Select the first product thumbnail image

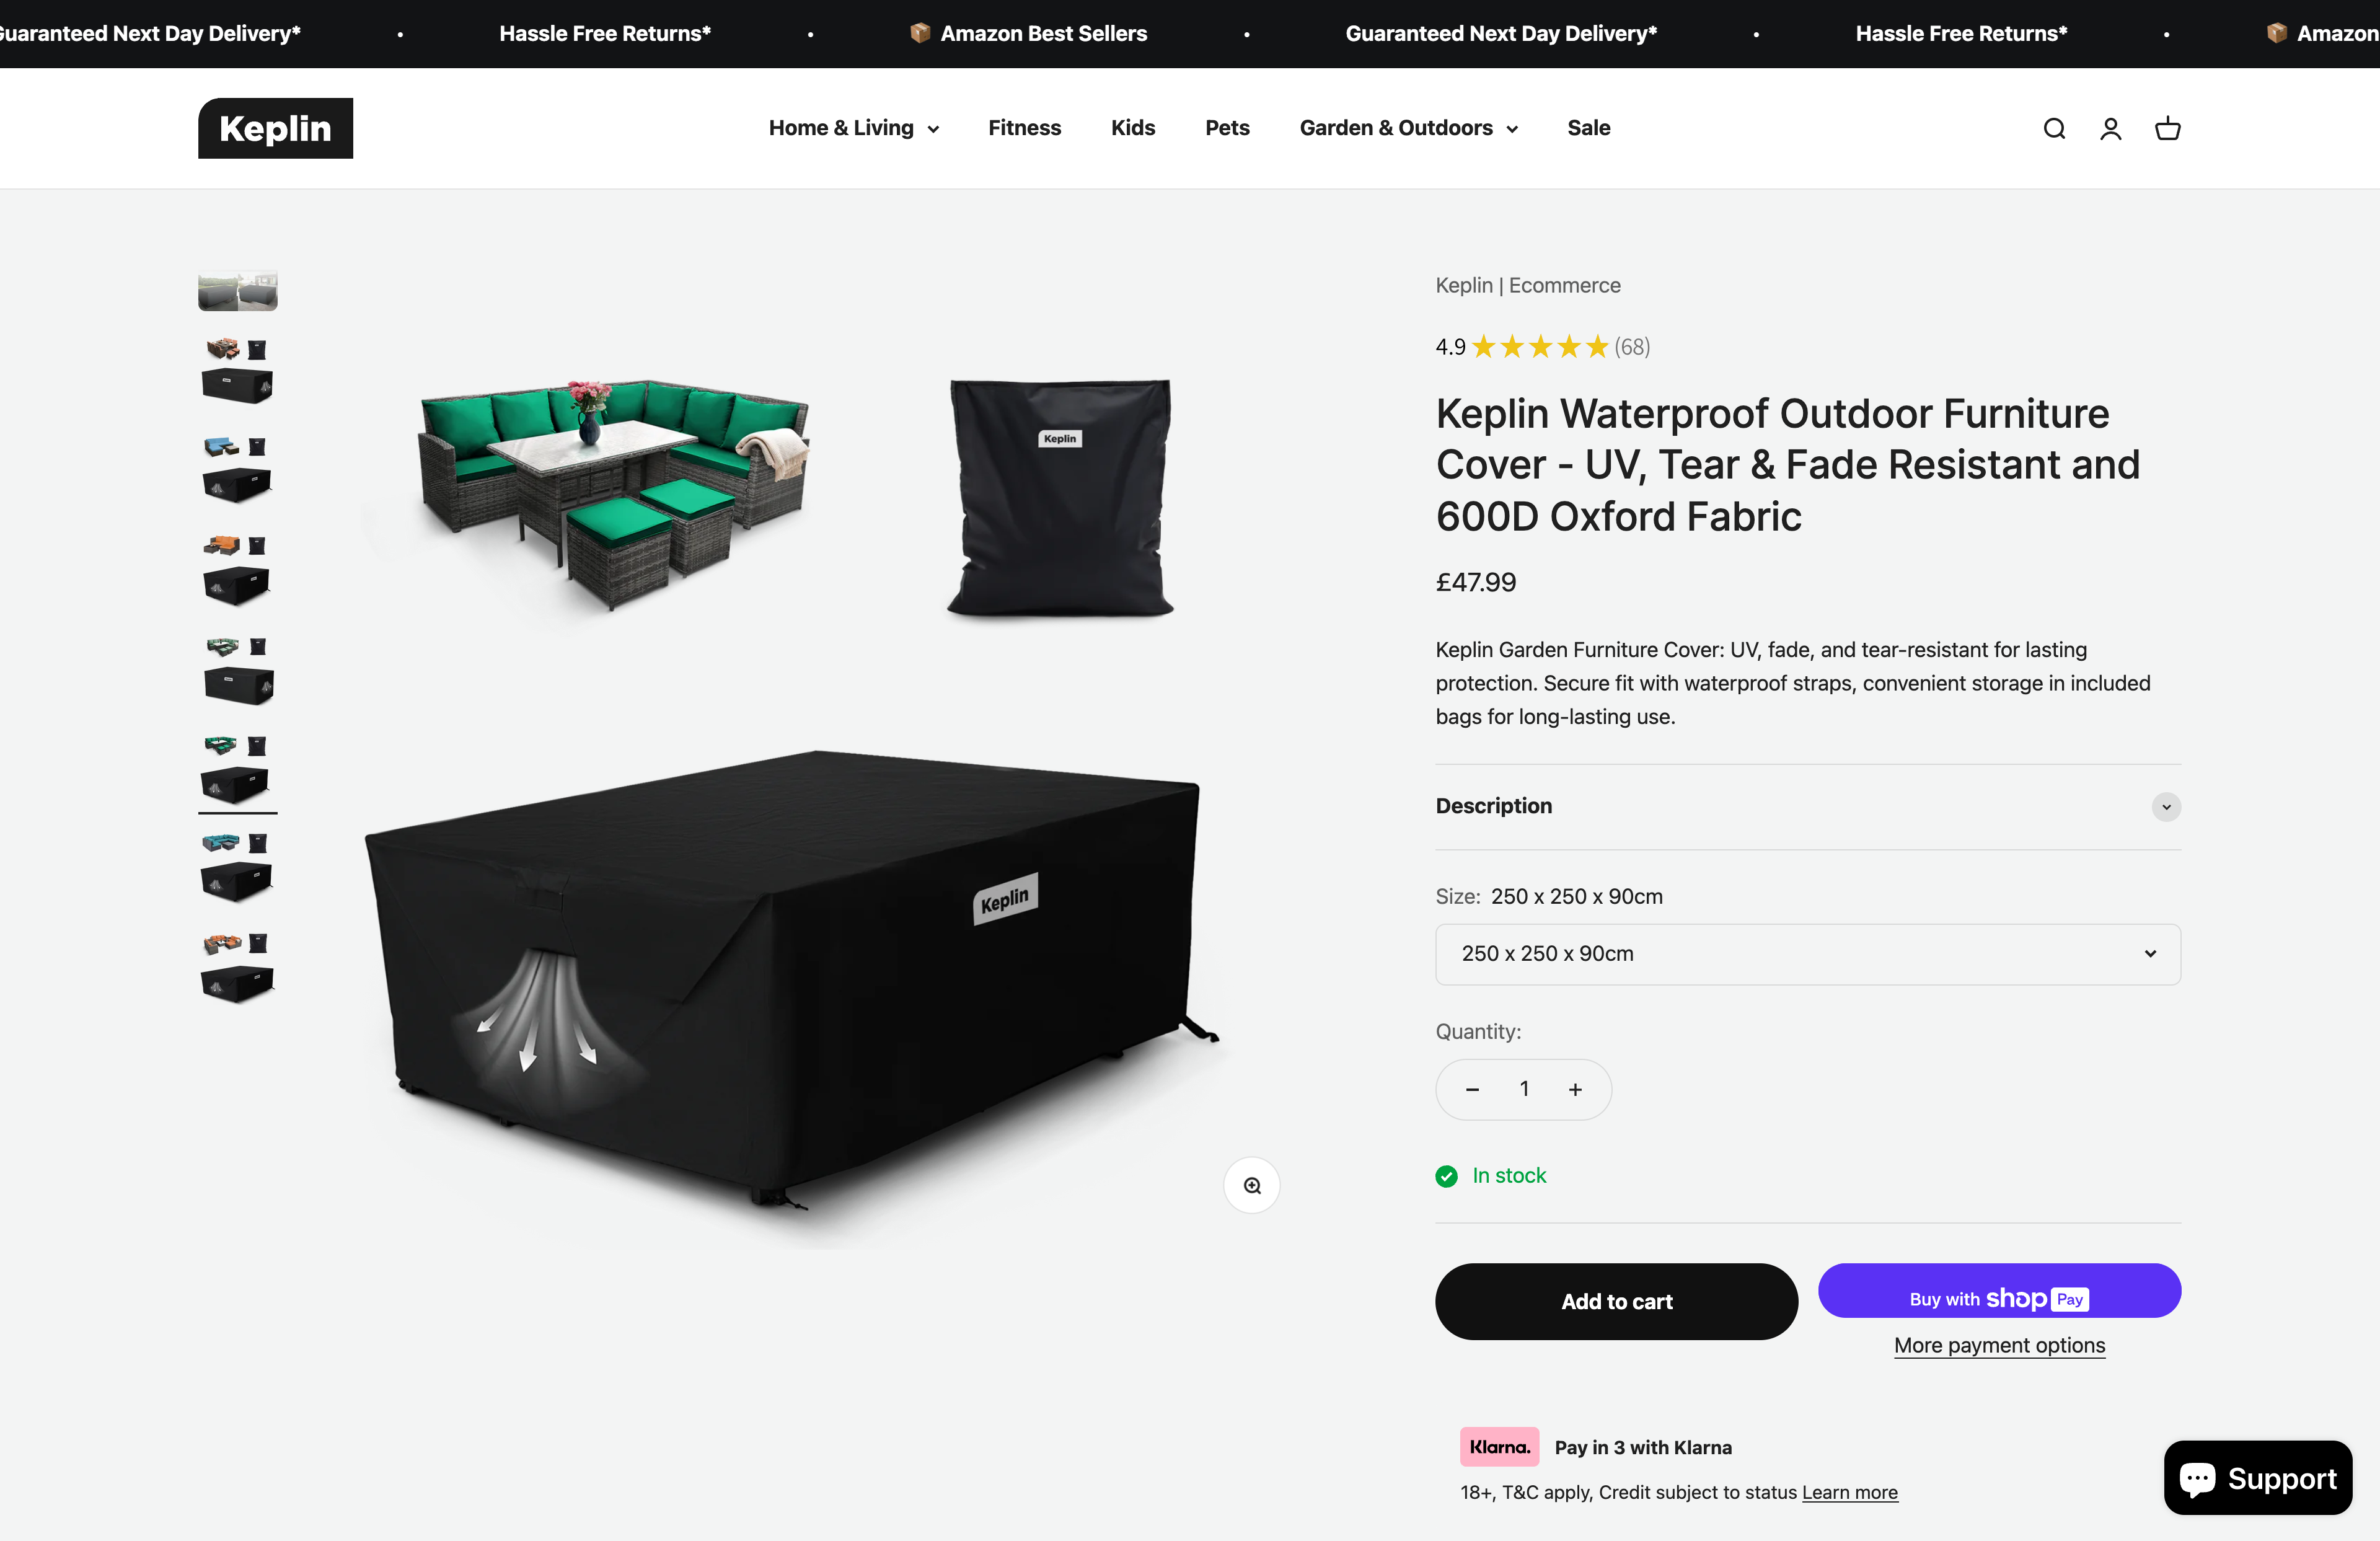click(238, 291)
